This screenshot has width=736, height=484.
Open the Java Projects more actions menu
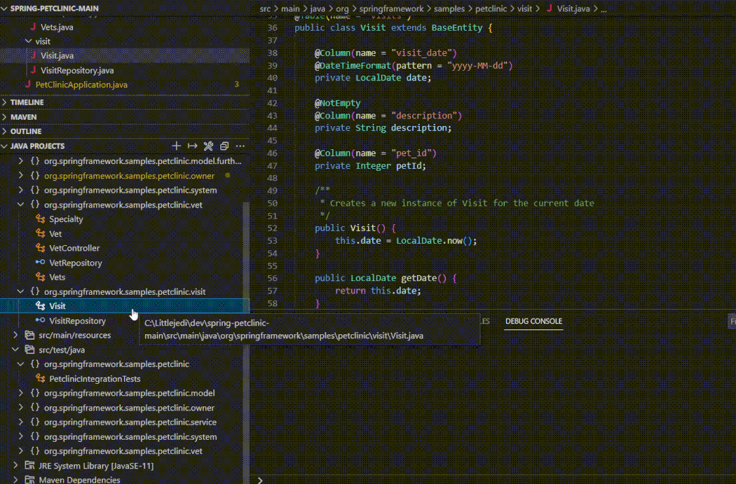(240, 146)
